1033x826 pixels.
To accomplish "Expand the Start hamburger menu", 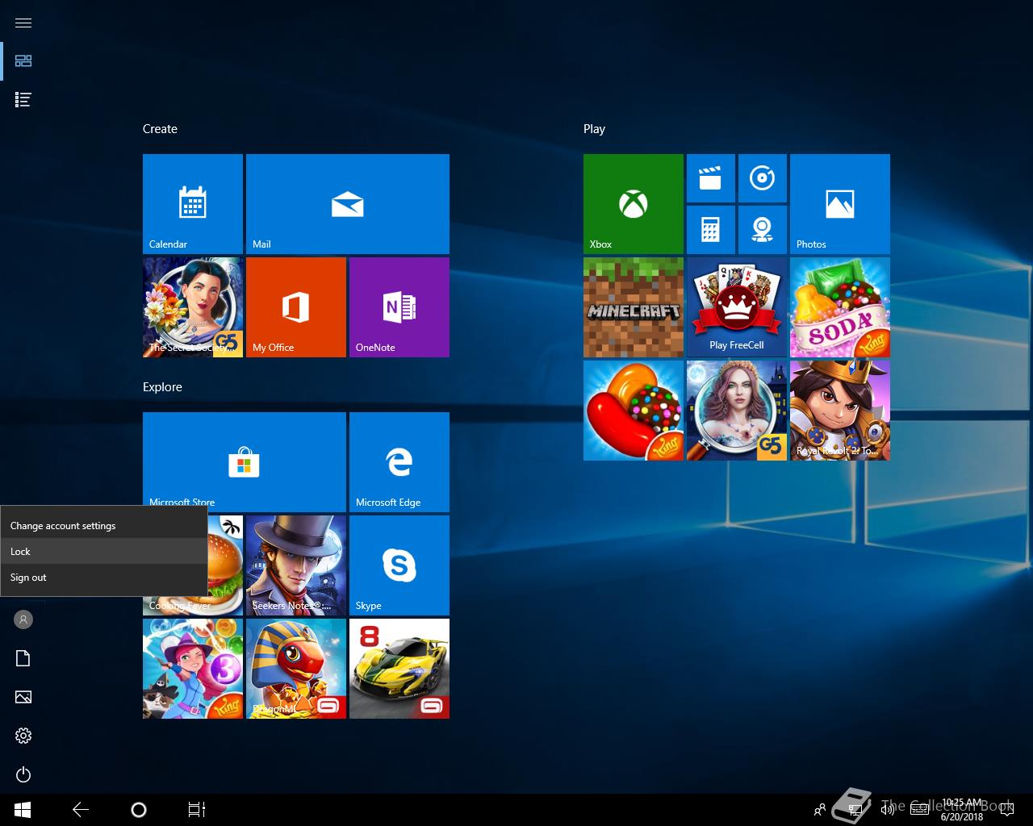I will click(x=23, y=23).
